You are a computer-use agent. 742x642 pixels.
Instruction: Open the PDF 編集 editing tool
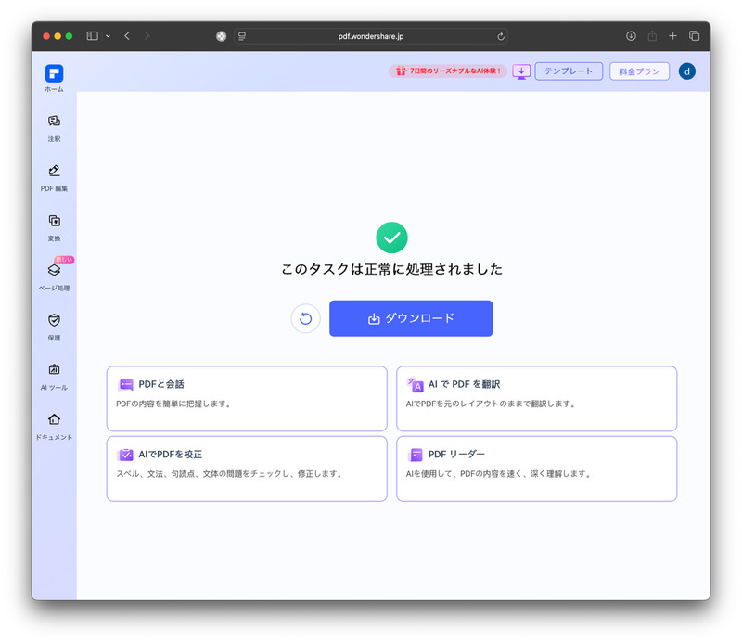point(54,178)
